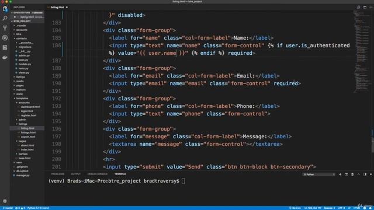Image resolution: width=374 pixels, height=210 pixels.
Task: Click errors and warnings count in status bar
Action: click(x=20, y=208)
